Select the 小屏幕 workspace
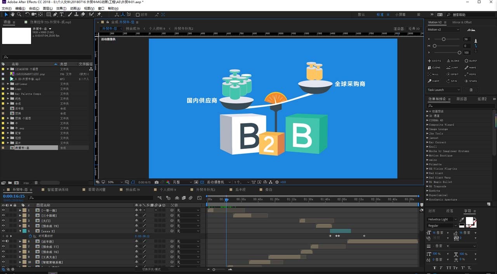Viewport: 497px width, 274px height. coord(400,14)
